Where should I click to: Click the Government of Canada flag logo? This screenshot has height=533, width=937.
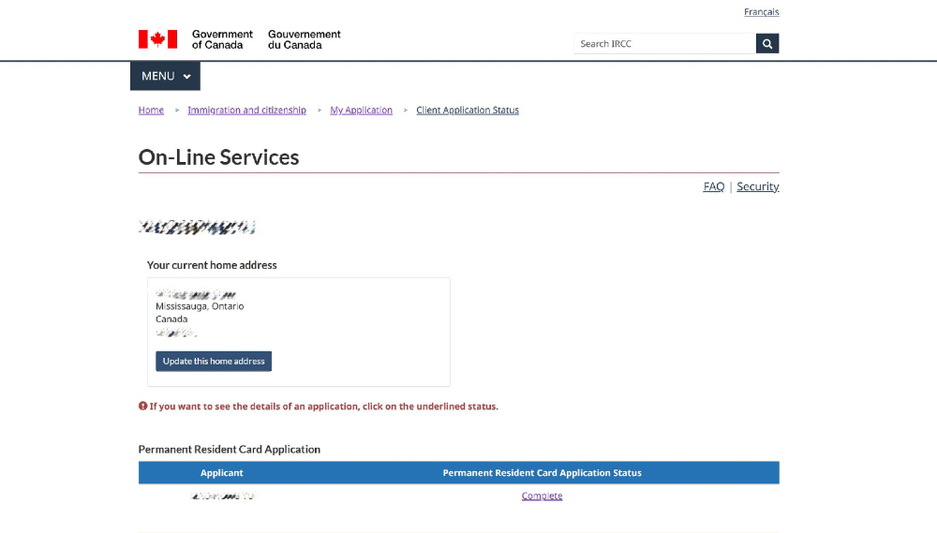(157, 39)
